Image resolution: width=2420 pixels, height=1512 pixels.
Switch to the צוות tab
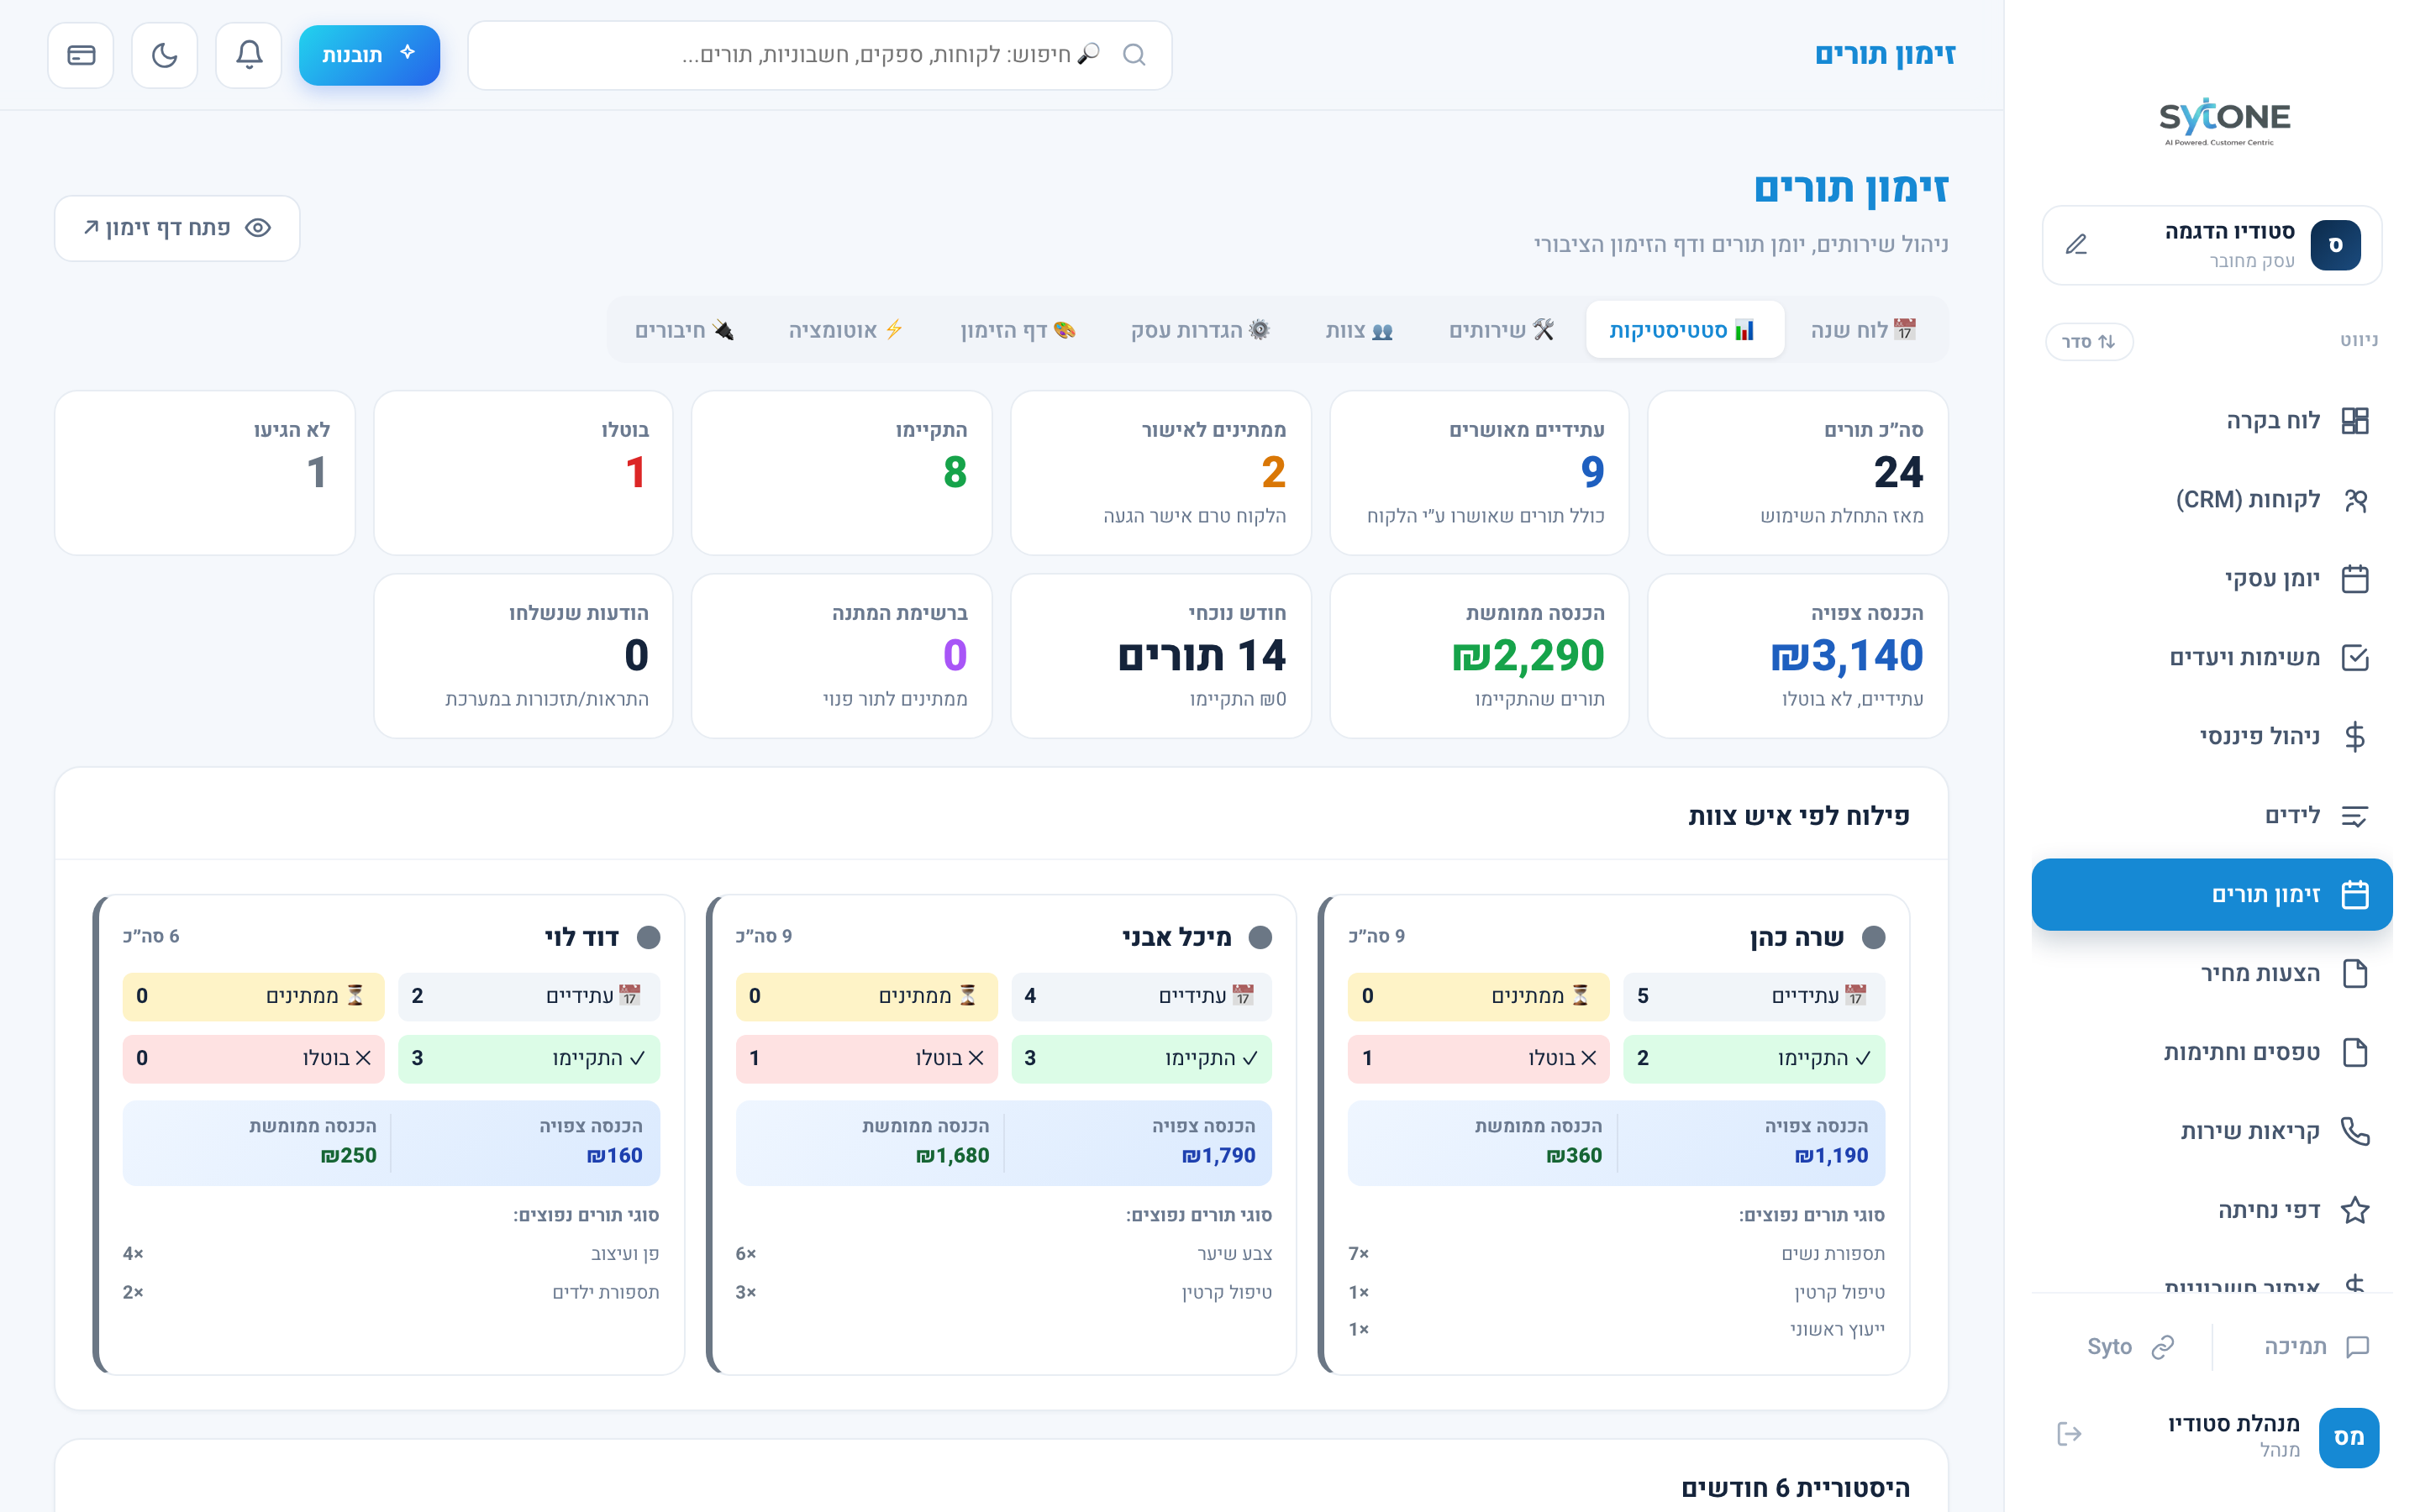[1359, 330]
